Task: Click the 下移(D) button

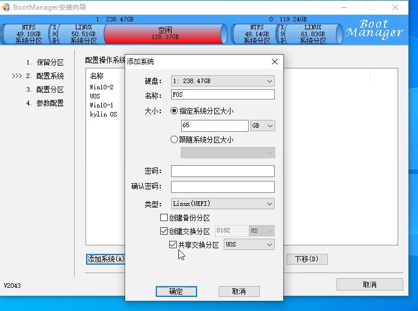Action: (x=307, y=259)
